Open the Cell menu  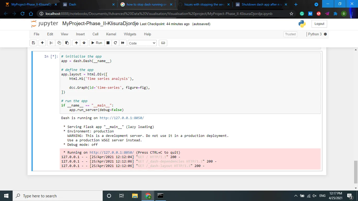point(95,34)
